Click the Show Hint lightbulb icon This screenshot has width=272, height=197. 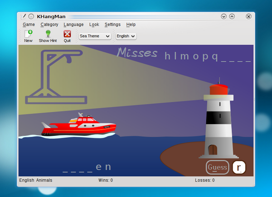(x=48, y=34)
